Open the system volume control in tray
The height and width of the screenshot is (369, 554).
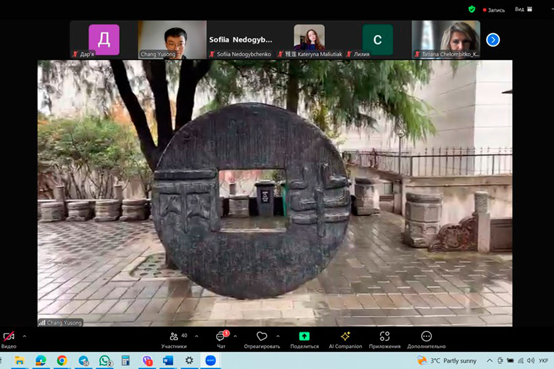(x=530, y=360)
